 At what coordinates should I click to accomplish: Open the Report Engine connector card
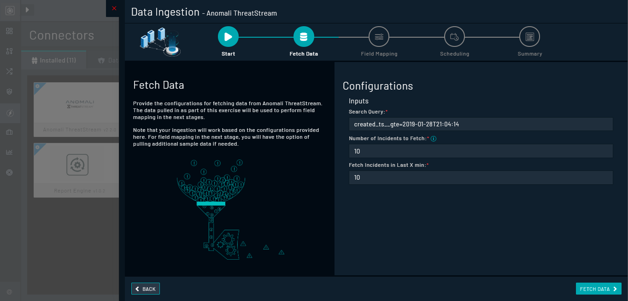pyautogui.click(x=76, y=170)
